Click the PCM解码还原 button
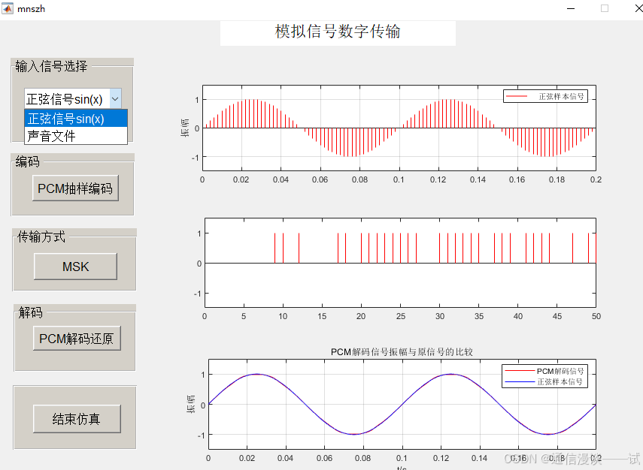Screen dimensions: 643x470 (77, 338)
